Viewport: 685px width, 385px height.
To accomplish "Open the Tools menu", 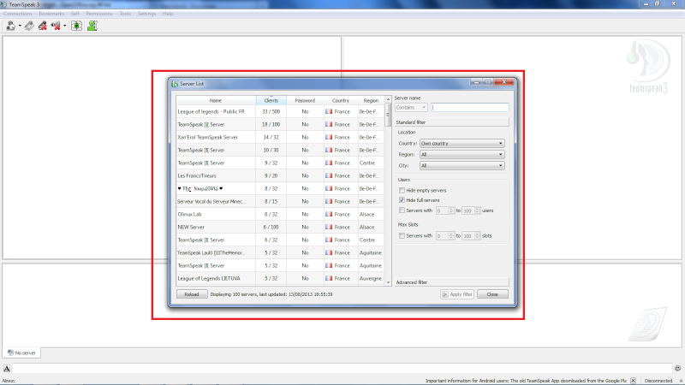I will coord(125,14).
